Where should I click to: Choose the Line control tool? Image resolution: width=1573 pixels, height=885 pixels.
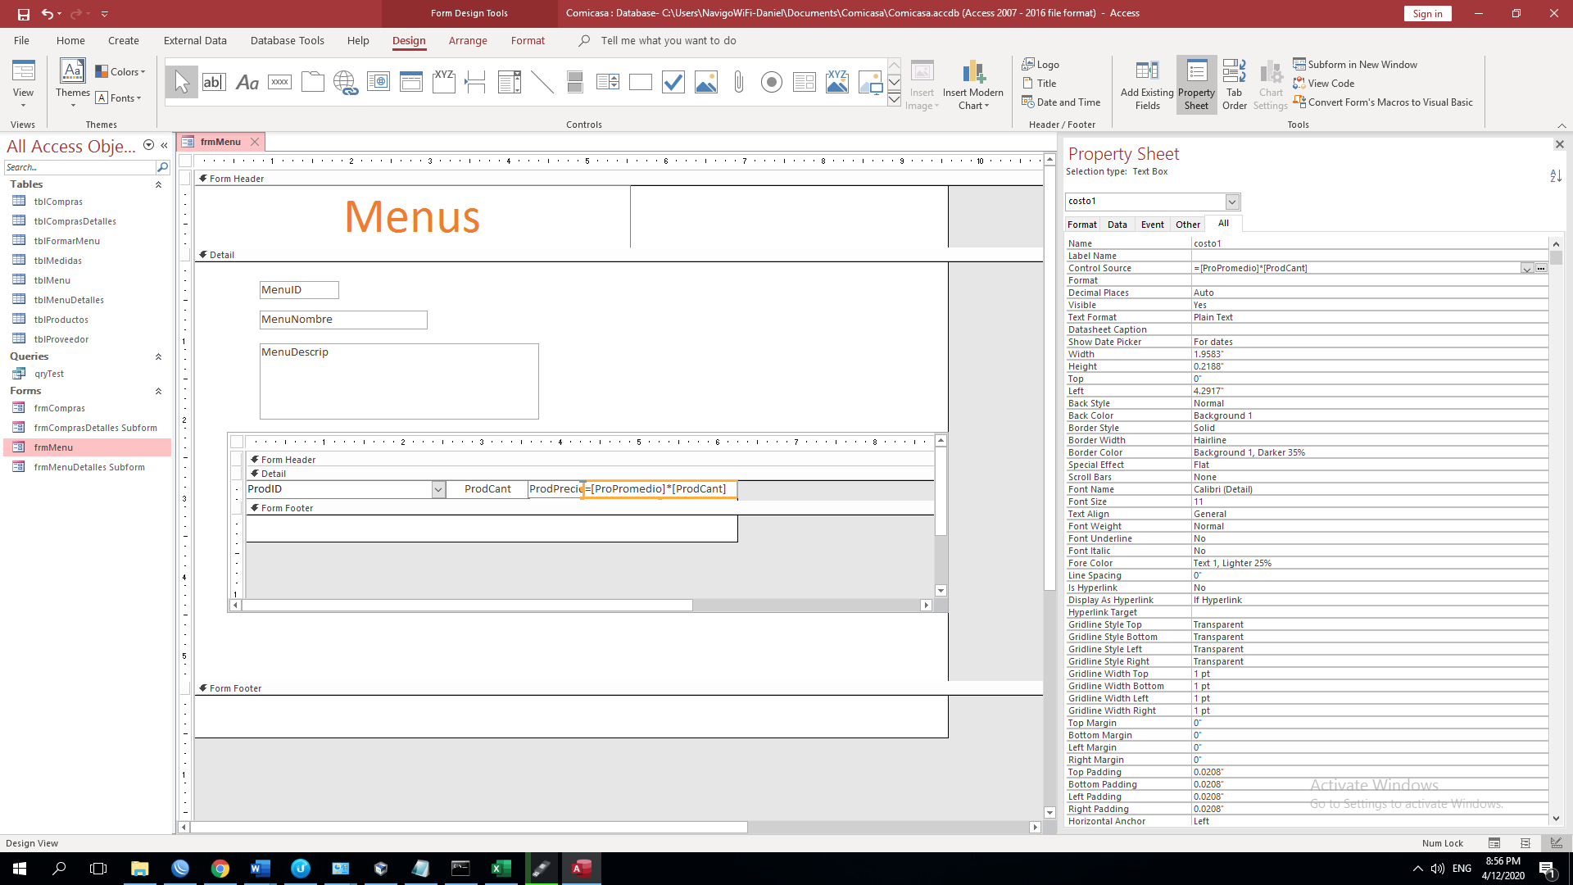542,82
